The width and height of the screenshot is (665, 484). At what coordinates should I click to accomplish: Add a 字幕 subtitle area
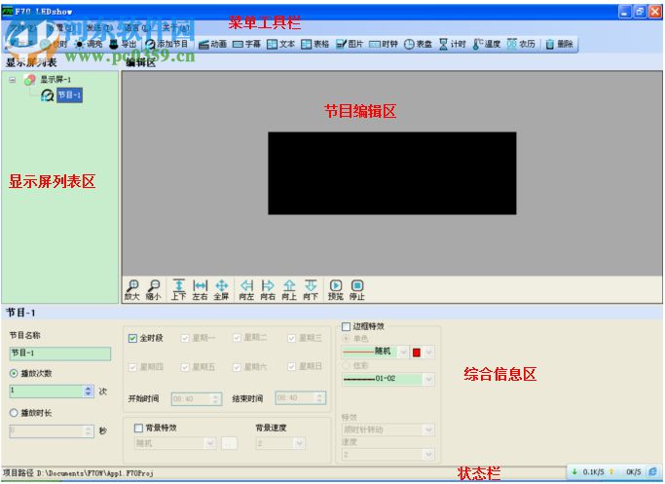pos(247,44)
